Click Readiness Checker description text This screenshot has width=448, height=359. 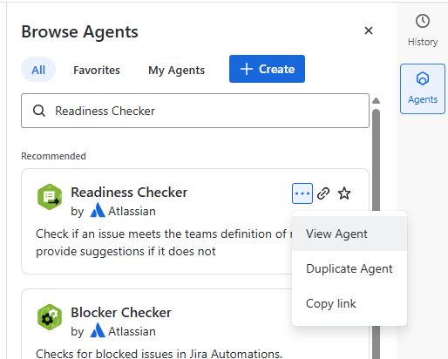164,242
